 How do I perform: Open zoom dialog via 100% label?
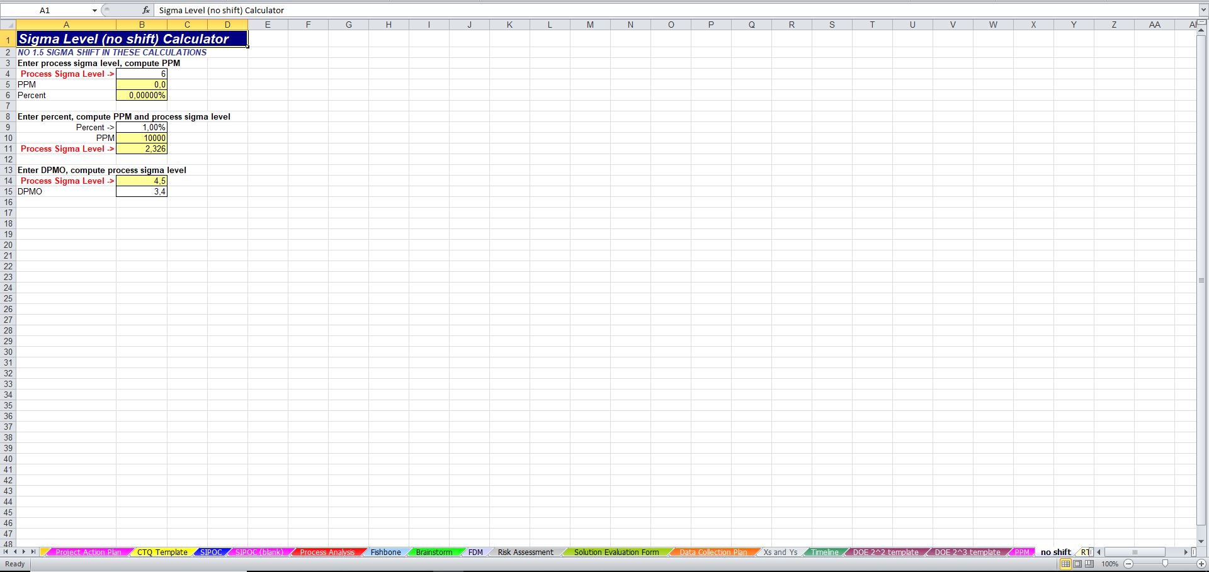1110,564
